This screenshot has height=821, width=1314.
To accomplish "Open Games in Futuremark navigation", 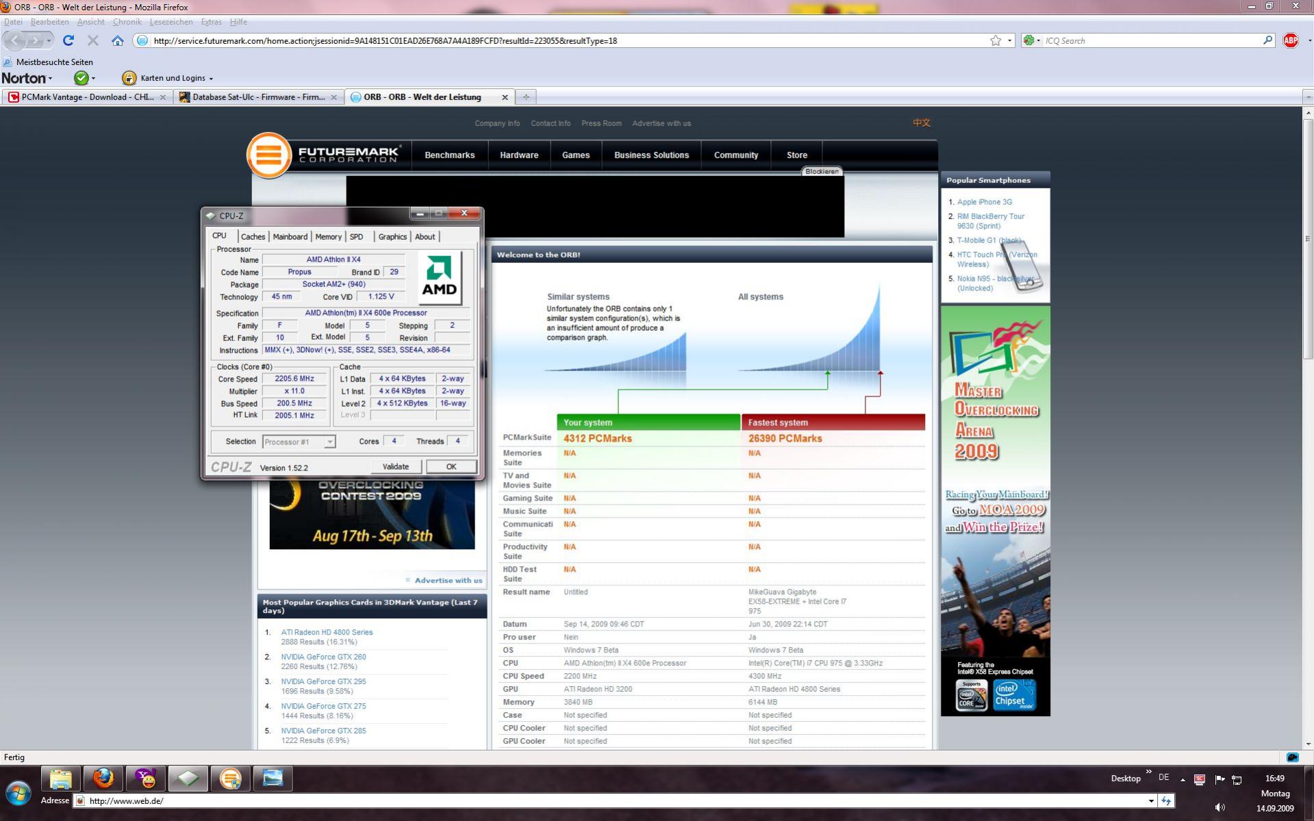I will coord(576,155).
